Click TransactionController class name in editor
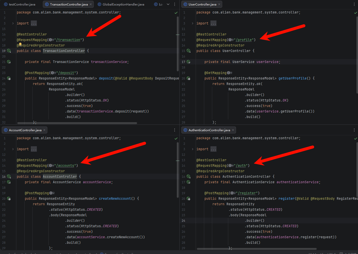This screenshot has width=358, height=254. point(64,51)
